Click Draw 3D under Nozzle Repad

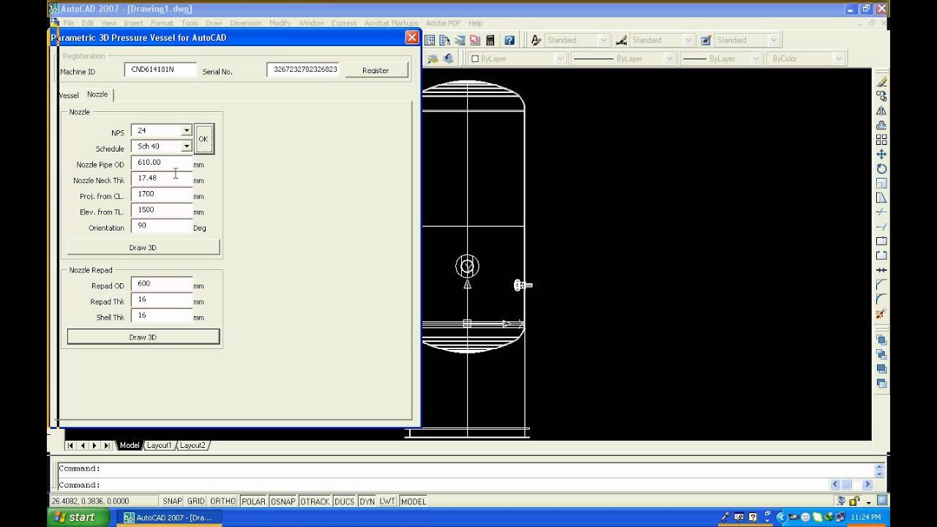[x=143, y=337]
